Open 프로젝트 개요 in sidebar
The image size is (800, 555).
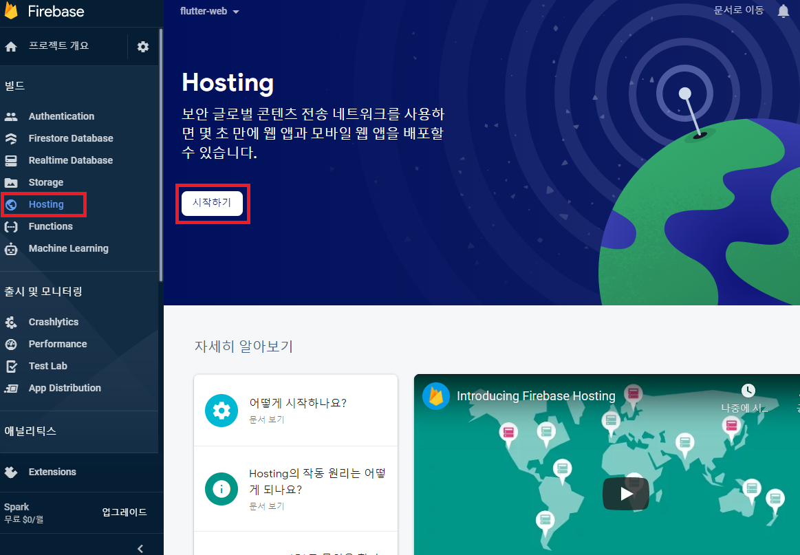(58, 46)
